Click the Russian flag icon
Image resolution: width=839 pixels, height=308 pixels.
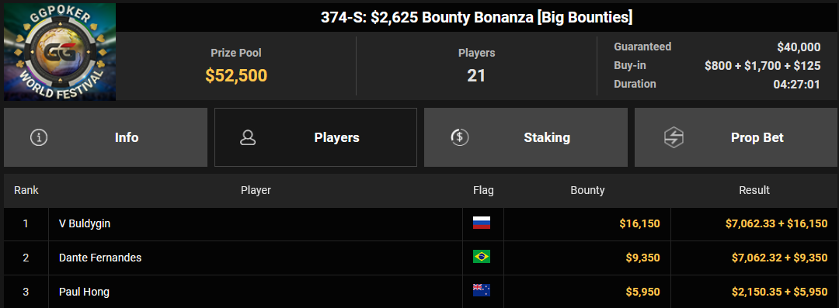click(482, 223)
